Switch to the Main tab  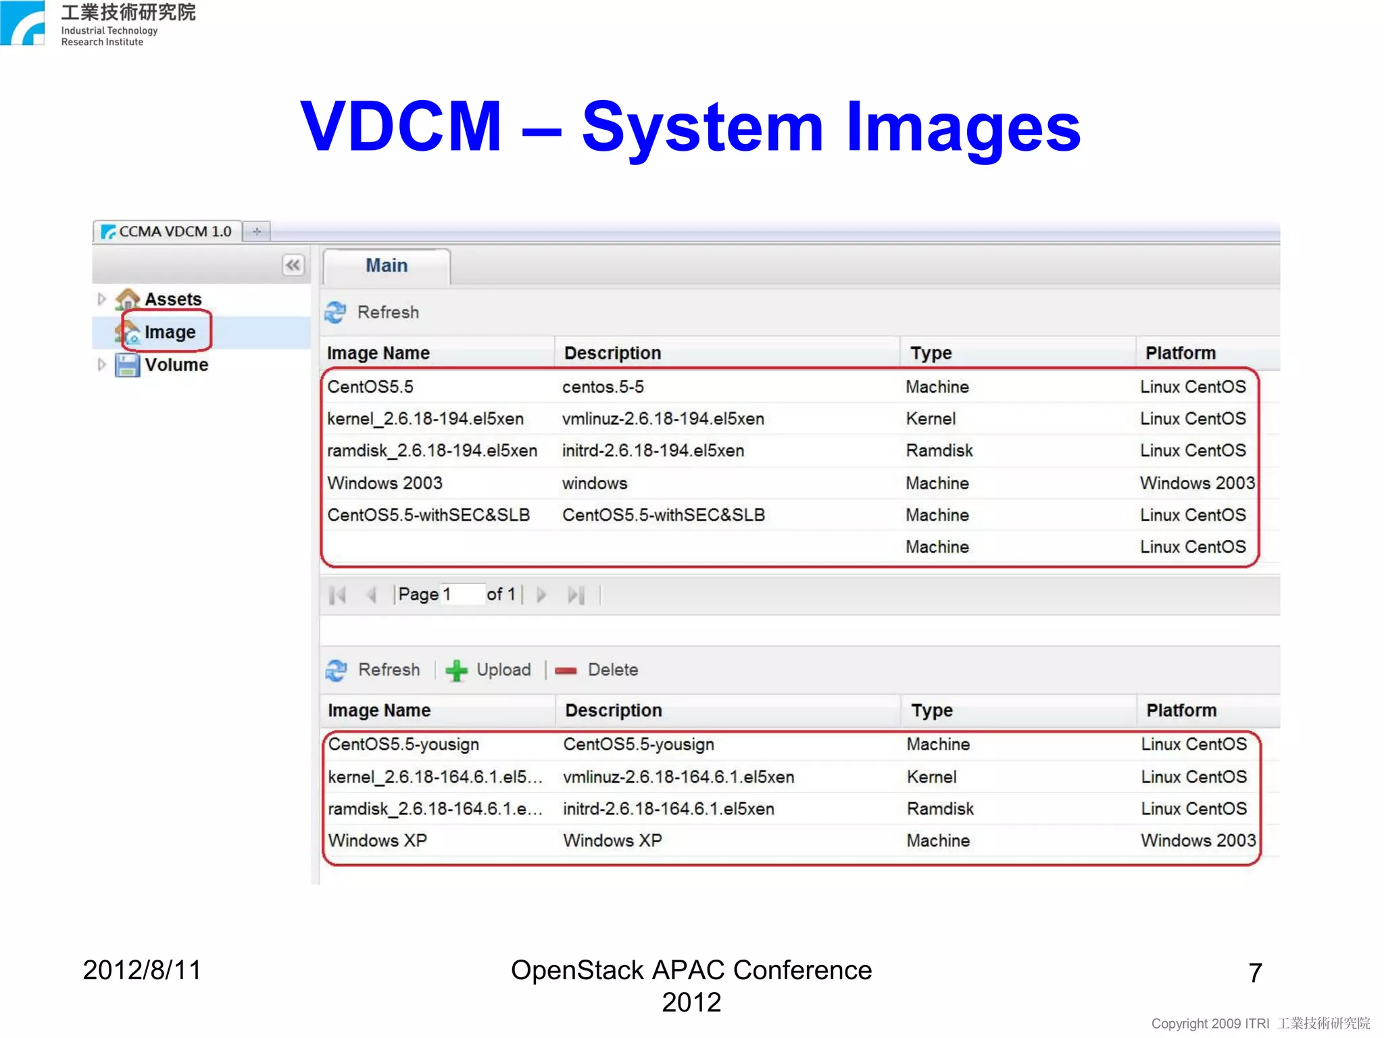(387, 266)
